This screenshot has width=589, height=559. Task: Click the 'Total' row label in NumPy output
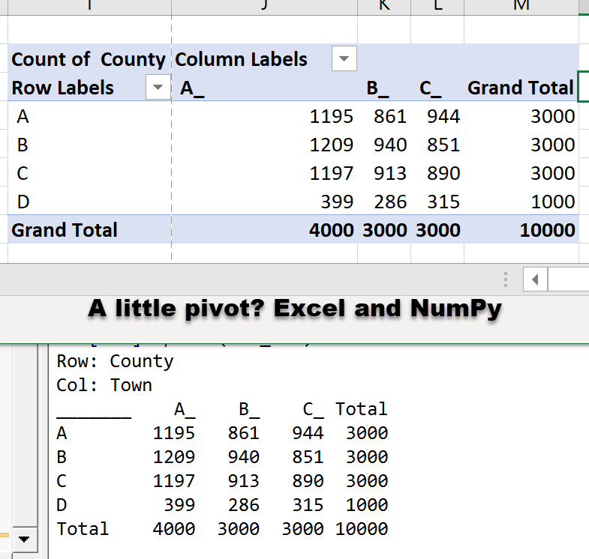[x=83, y=529]
